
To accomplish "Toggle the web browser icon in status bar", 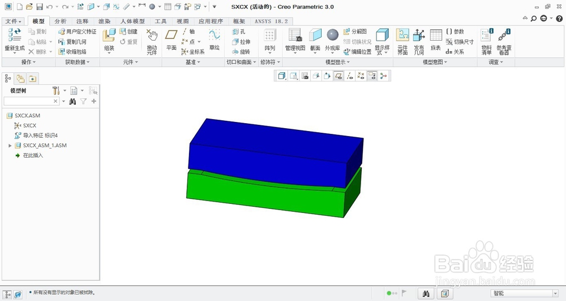I will tap(18, 295).
